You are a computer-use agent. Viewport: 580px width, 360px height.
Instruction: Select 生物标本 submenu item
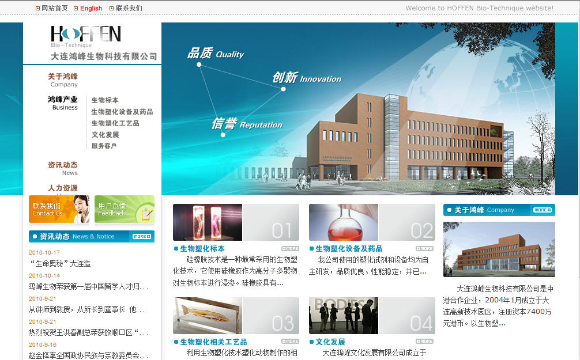(105, 100)
